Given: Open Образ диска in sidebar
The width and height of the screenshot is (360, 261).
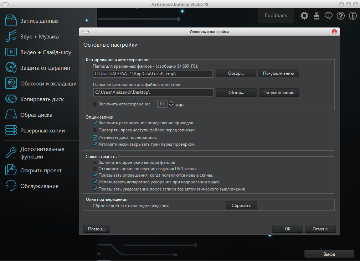Looking at the screenshot, I should click(x=36, y=115).
